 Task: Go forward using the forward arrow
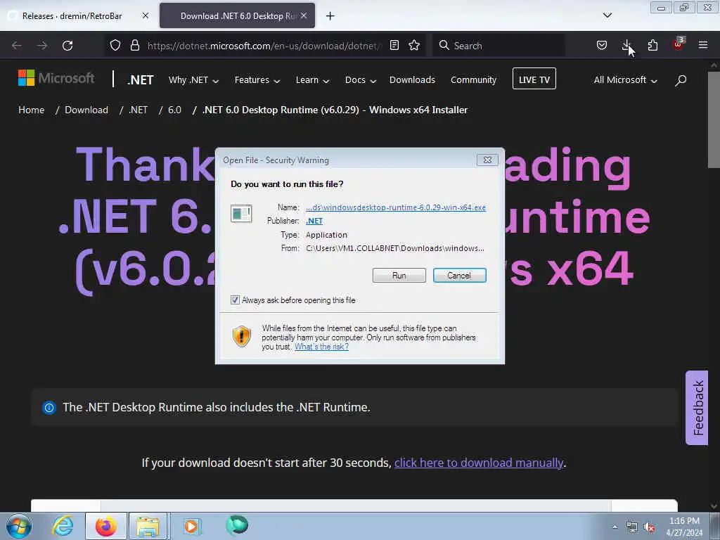pos(42,46)
